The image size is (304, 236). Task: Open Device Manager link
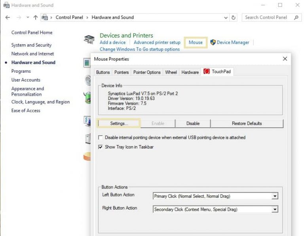pos(233,42)
